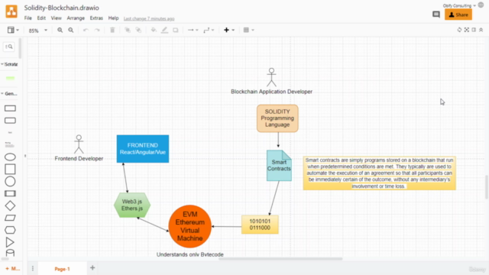489x275 pixels.
Task: Open the view panel layout dropdown
Action: 13,30
